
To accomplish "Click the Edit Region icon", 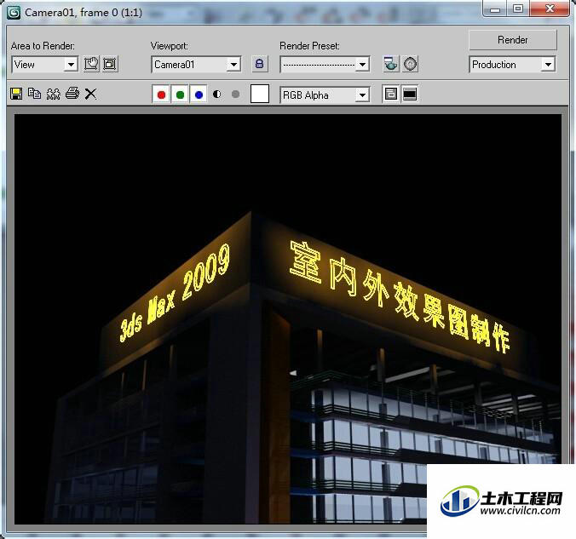I will [91, 64].
